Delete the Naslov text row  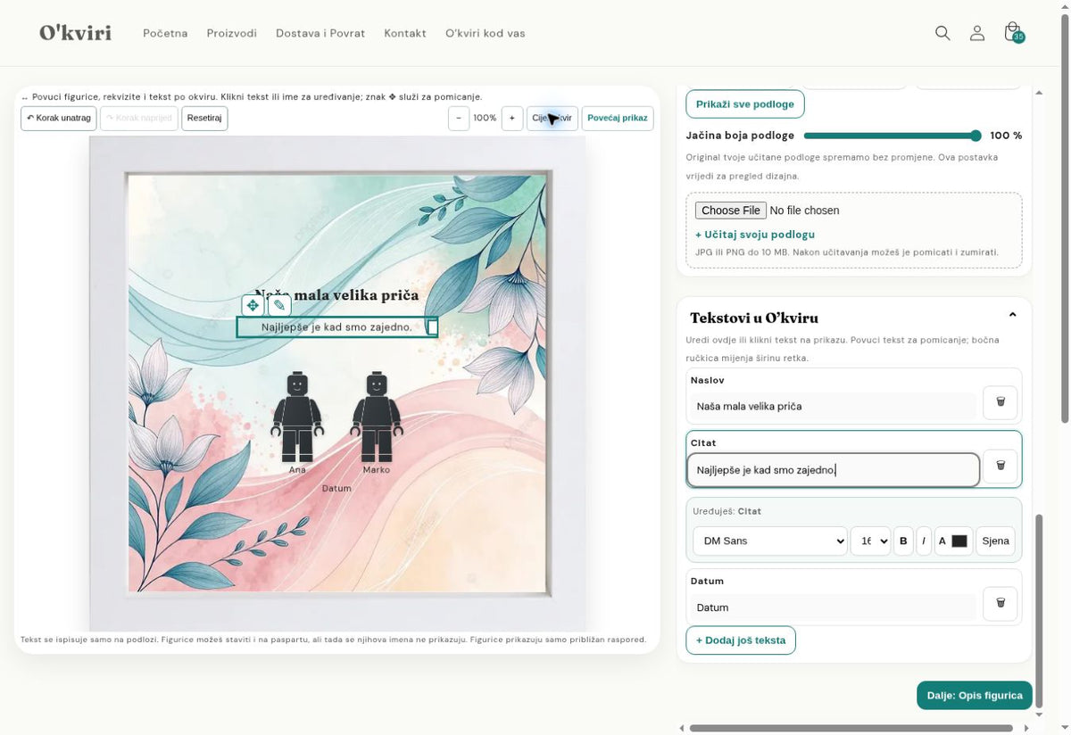click(1000, 402)
